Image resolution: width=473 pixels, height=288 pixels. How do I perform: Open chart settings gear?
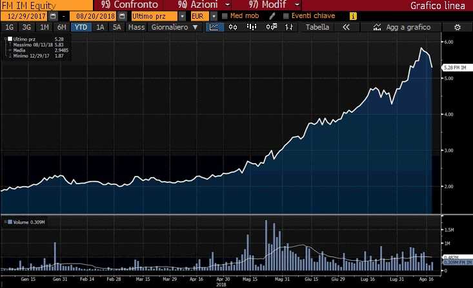pyautogui.click(x=458, y=28)
